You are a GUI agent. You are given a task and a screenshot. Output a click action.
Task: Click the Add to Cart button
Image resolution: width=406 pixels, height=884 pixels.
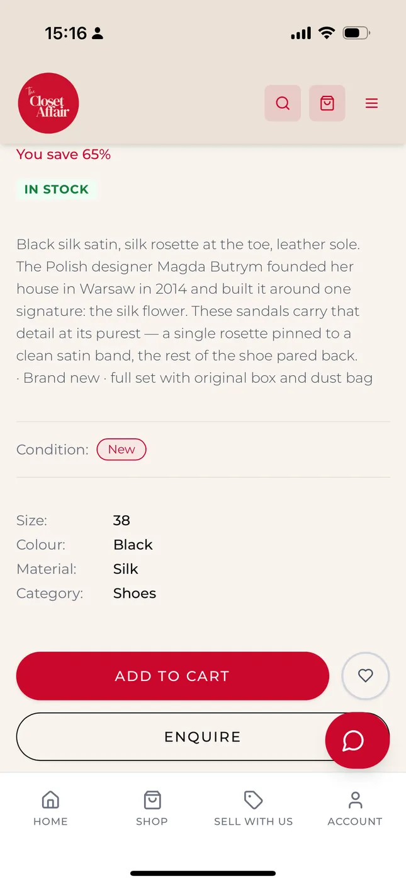(x=172, y=676)
